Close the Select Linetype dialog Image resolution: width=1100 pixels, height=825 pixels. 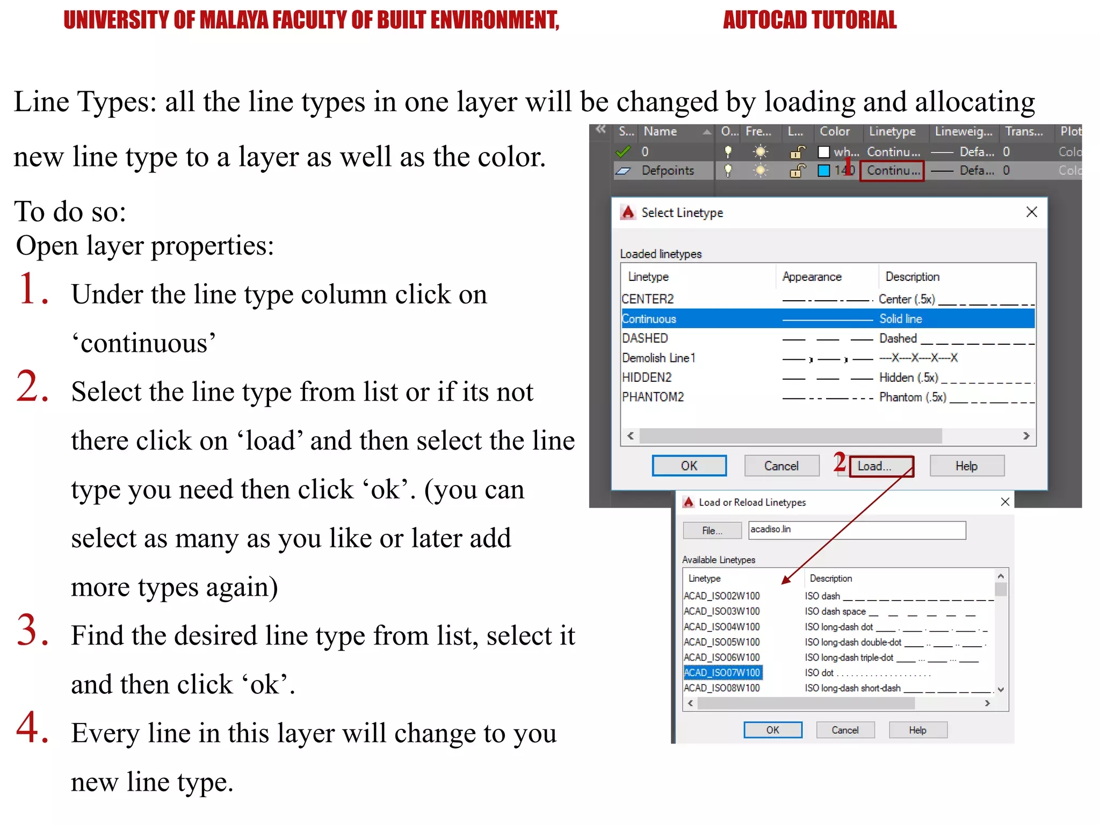coord(1031,212)
